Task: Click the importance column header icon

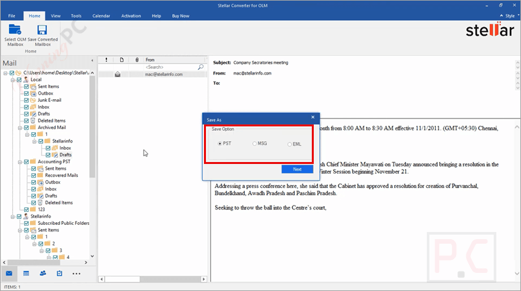Action: 107,60
